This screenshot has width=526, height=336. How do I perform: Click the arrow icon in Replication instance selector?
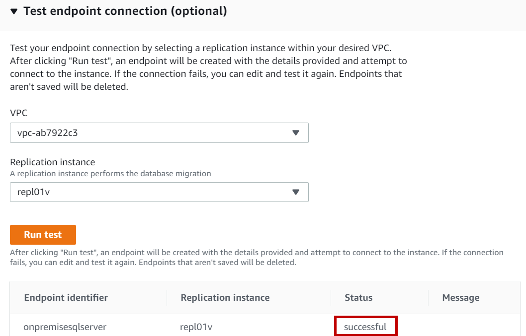(x=296, y=192)
